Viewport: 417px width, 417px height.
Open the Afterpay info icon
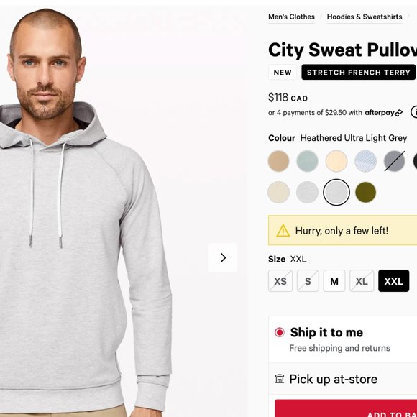click(414, 111)
